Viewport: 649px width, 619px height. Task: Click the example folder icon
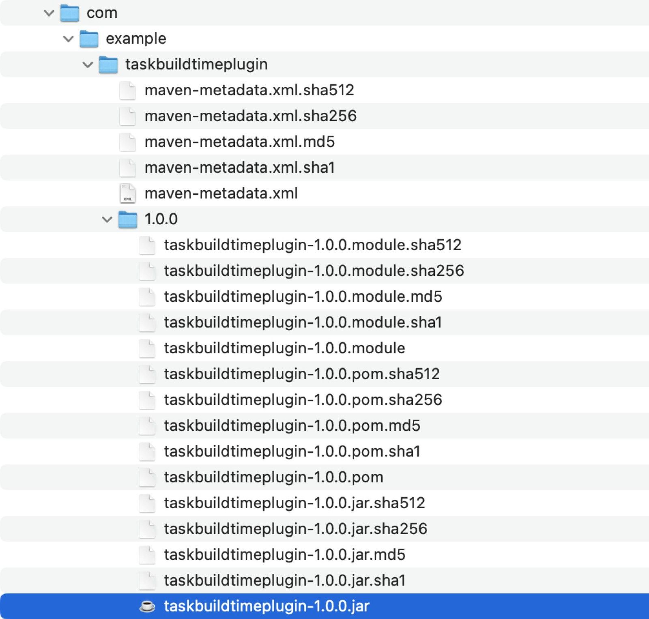(x=89, y=39)
